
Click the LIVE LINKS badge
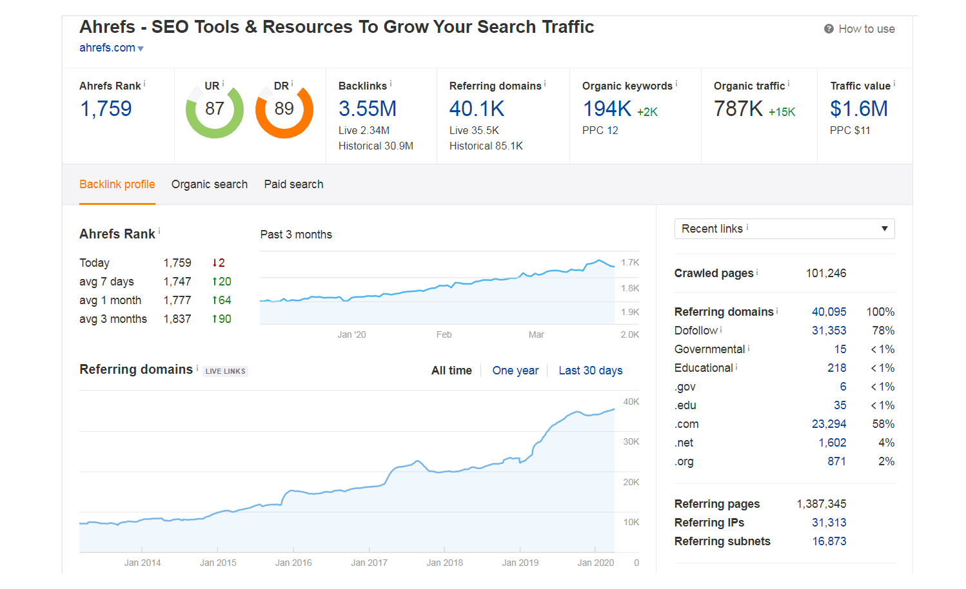225,371
